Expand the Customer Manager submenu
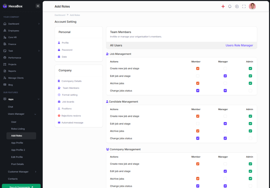 36,172
